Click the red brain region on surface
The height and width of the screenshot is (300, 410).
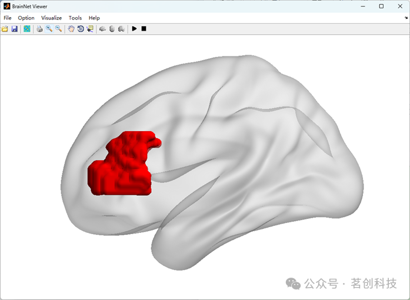123,168
